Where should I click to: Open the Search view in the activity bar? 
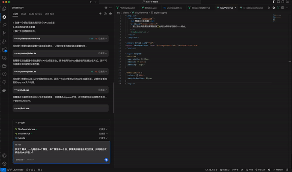pos(4,25)
